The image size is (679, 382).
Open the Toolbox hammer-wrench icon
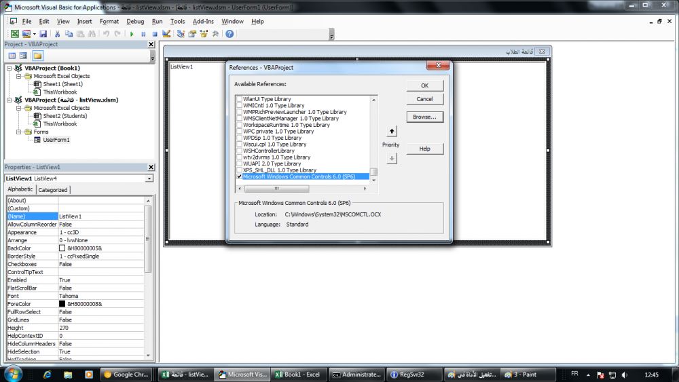(216, 34)
